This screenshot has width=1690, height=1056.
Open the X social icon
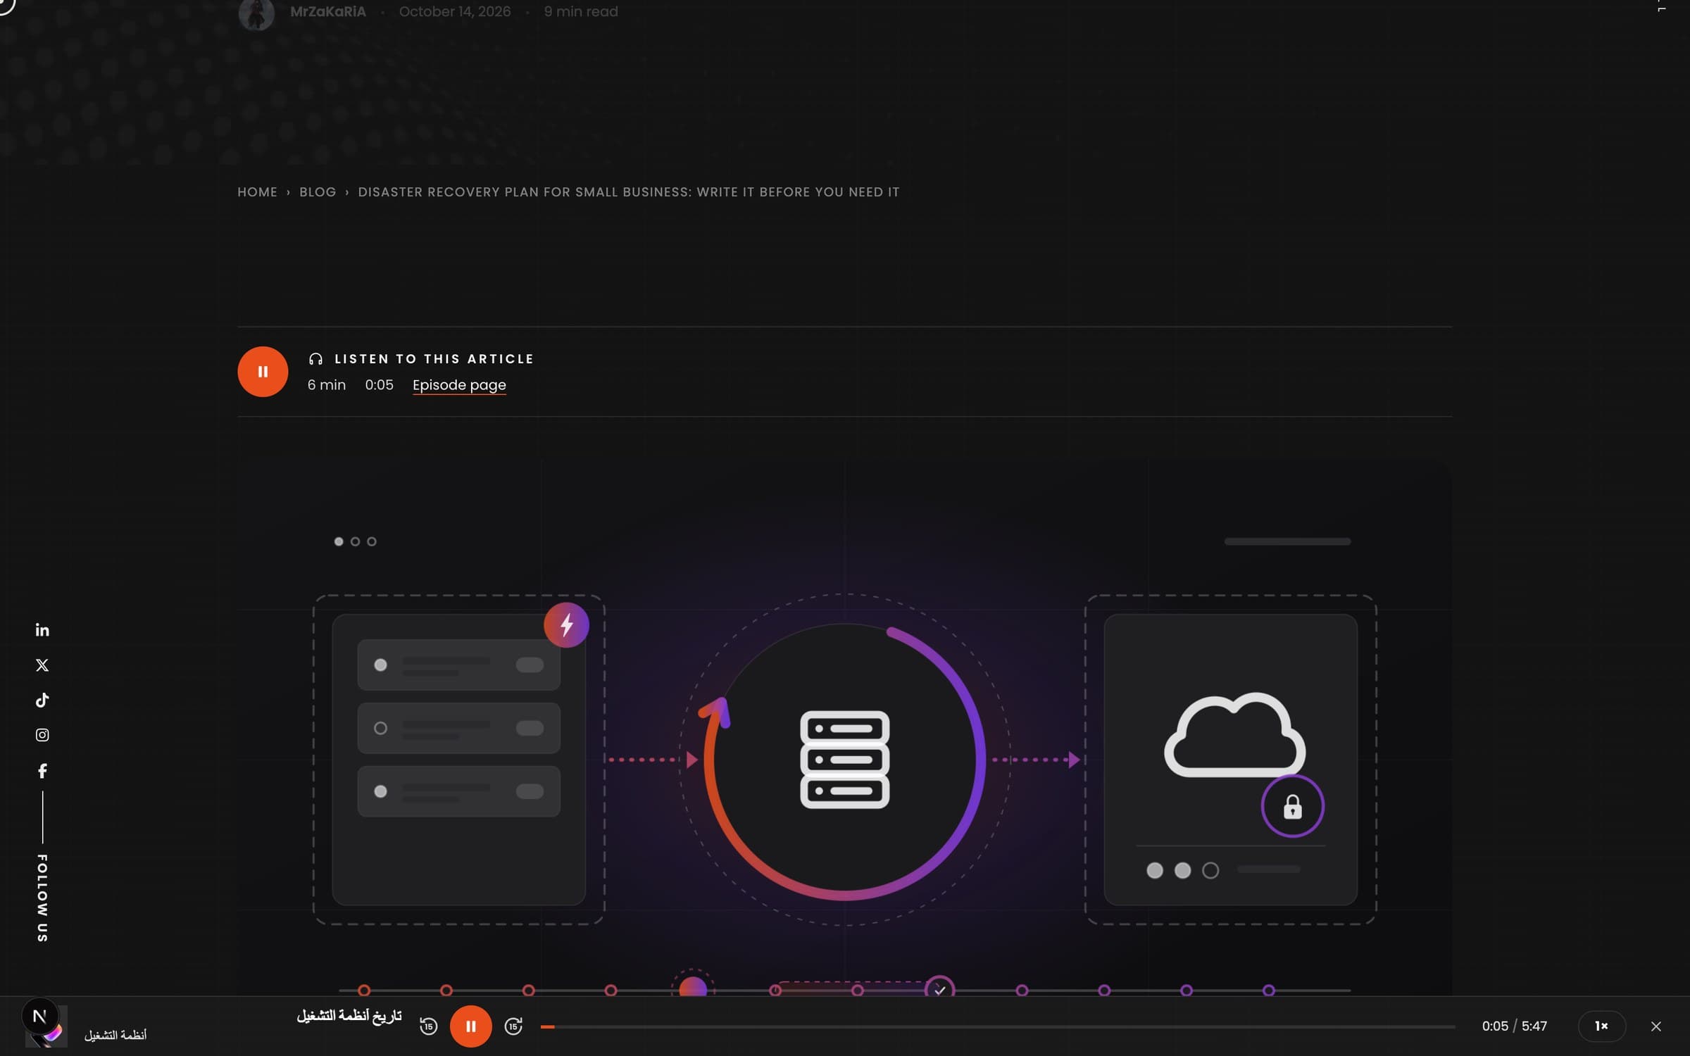click(42, 665)
